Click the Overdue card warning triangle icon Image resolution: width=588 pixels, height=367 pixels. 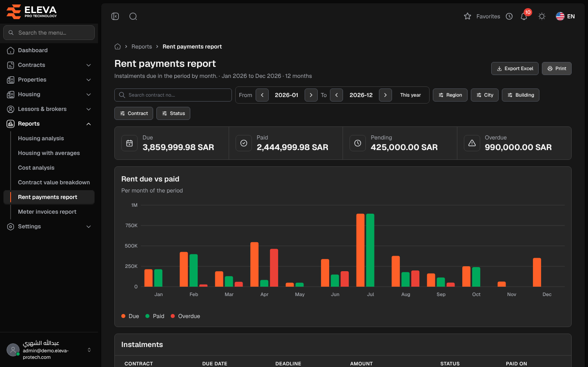(x=472, y=143)
